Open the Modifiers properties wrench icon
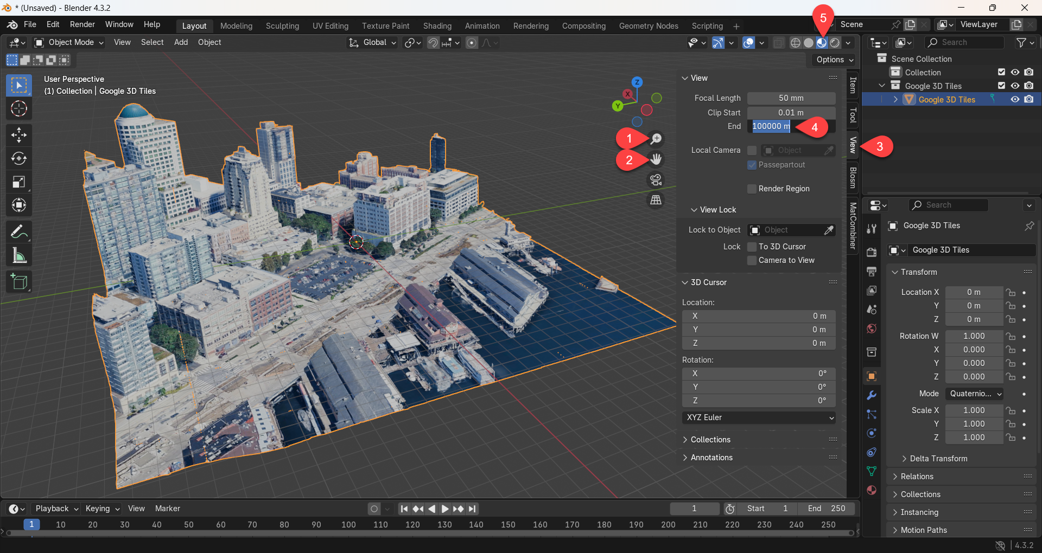 [872, 395]
